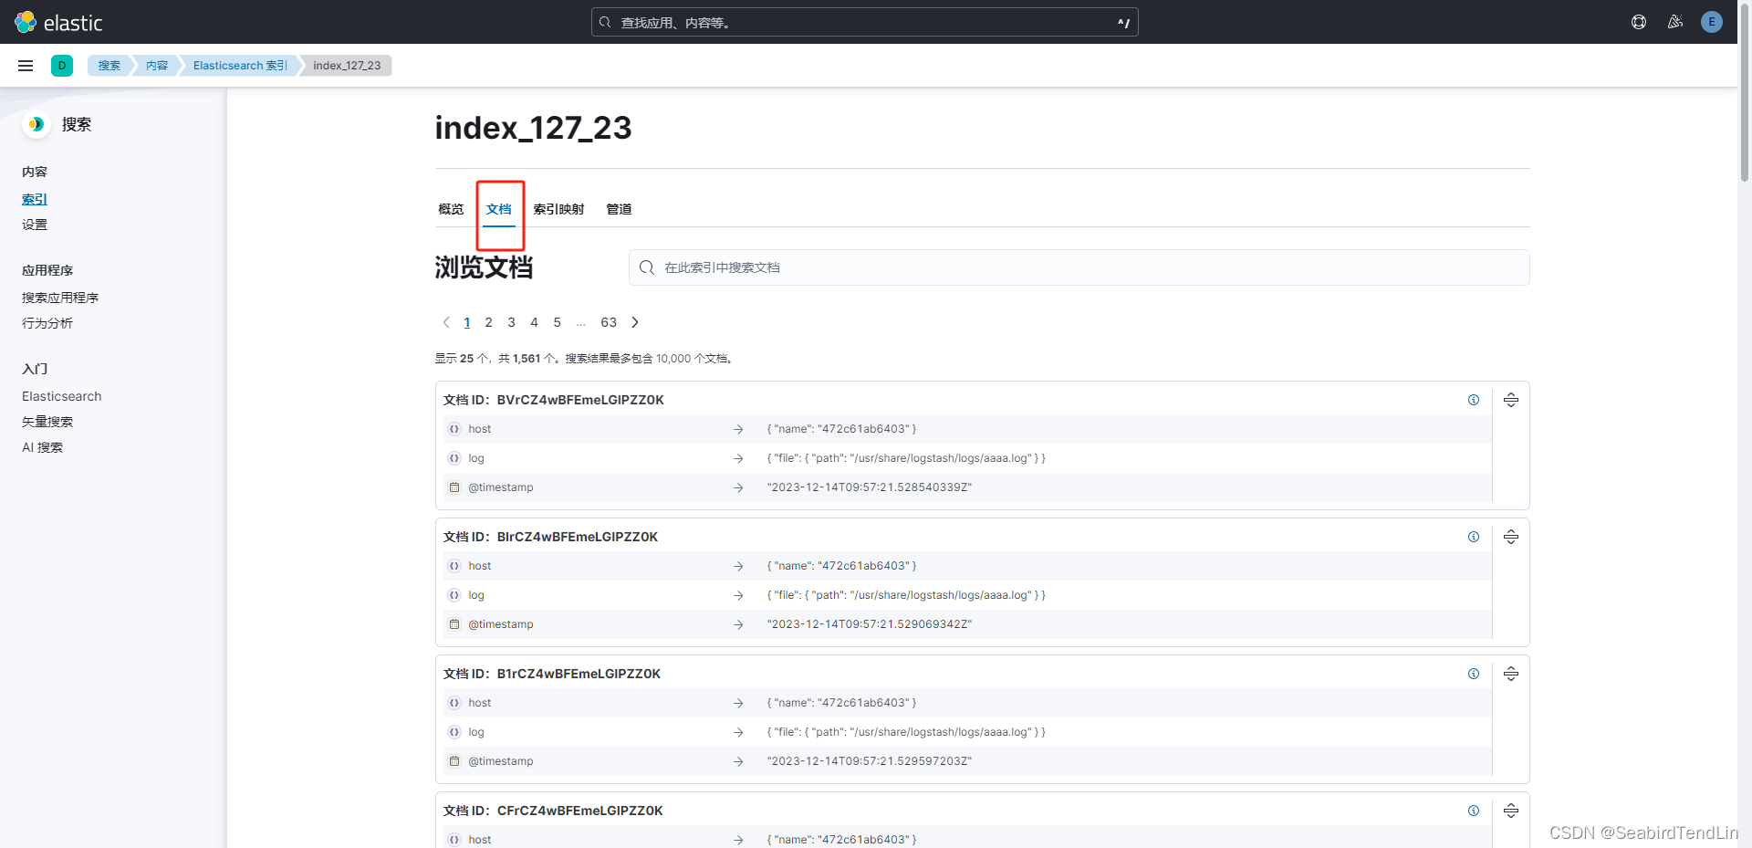
Task: Click the Search solution icon in sidebar
Action: pyautogui.click(x=36, y=124)
